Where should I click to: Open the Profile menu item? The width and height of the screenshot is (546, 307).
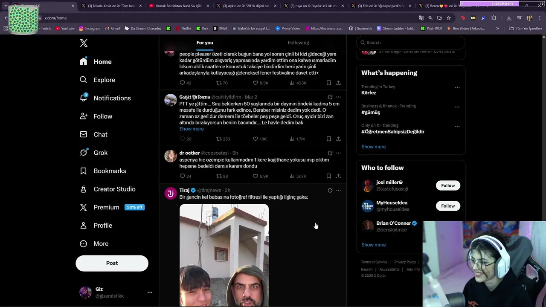[x=96, y=226]
